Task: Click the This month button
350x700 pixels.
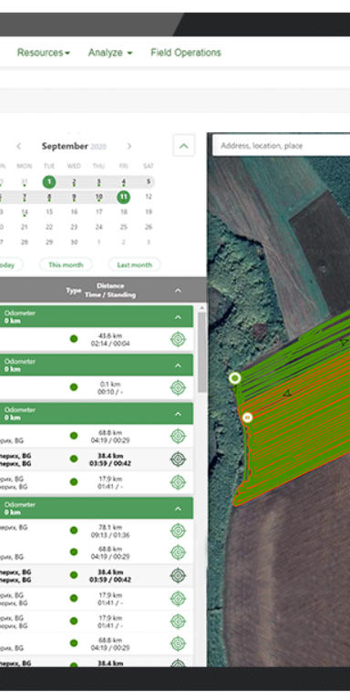Action: [x=66, y=264]
